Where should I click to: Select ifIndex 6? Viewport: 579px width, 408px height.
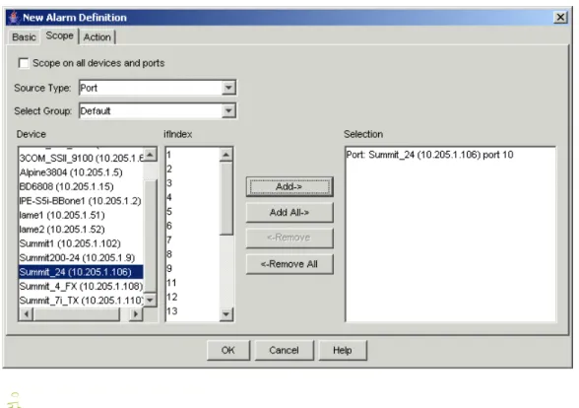[192, 226]
